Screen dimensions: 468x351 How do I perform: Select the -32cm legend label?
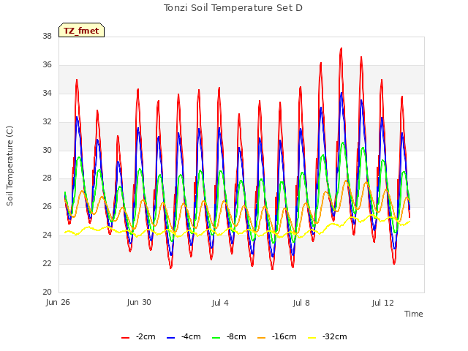(x=335, y=336)
